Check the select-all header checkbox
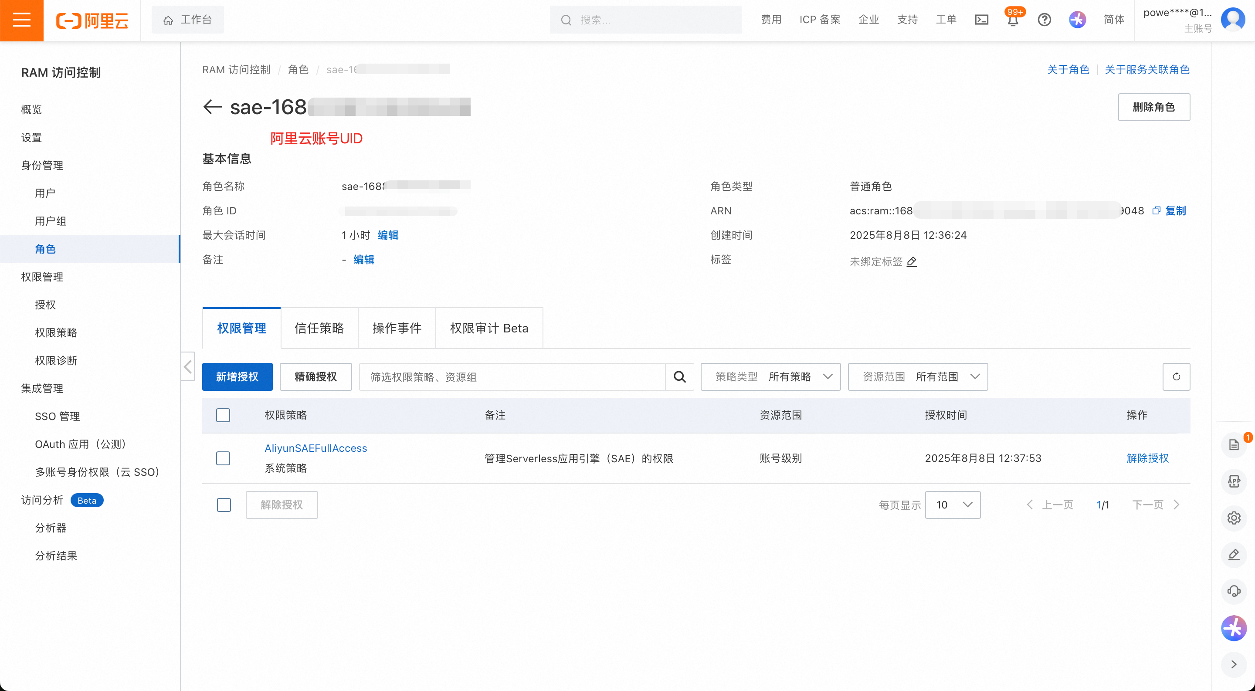1255x691 pixels. click(x=223, y=415)
